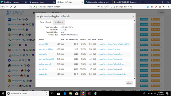This screenshot has height=96, width=171.
Task: Click the Log in button
Action: [161, 12]
